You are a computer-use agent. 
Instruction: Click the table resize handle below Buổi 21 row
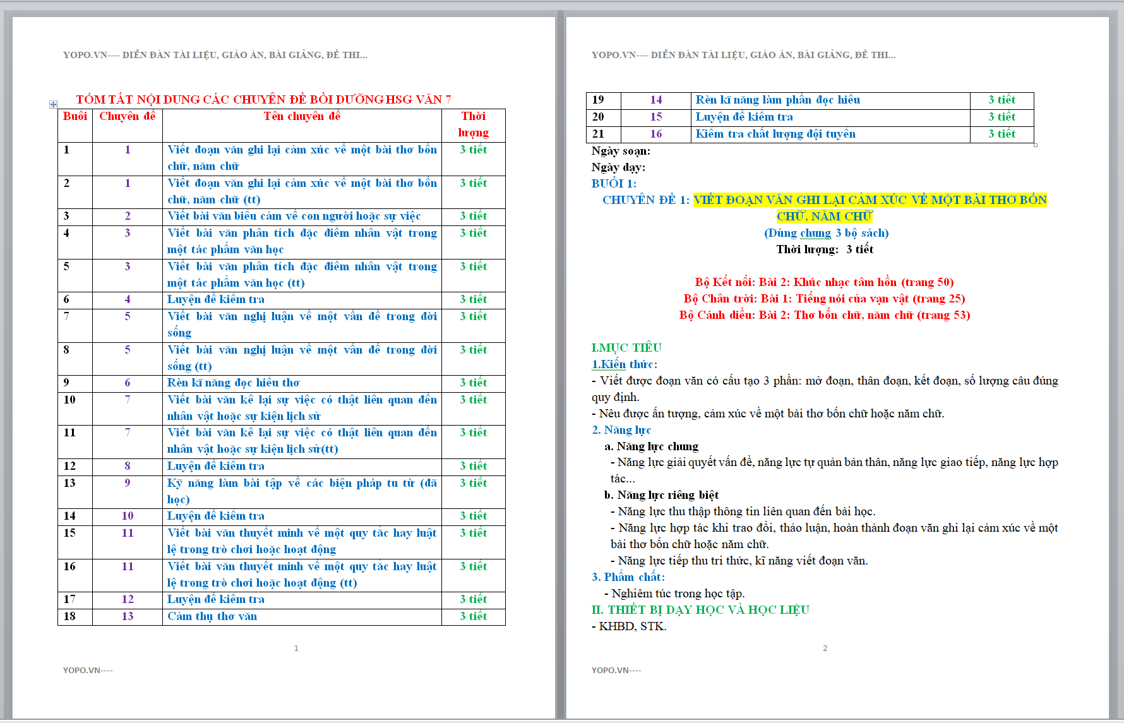(x=1036, y=145)
